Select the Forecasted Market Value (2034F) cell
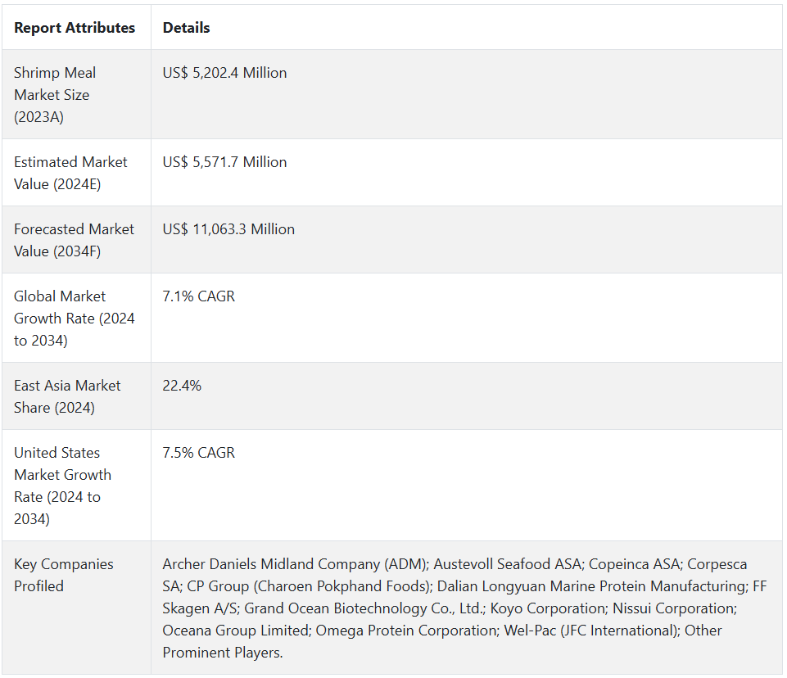This screenshot has height=678, width=787. tap(74, 240)
